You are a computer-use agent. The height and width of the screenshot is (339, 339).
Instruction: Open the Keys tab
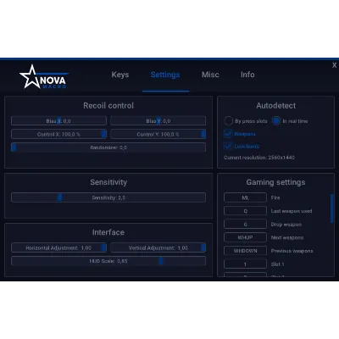[x=120, y=75]
